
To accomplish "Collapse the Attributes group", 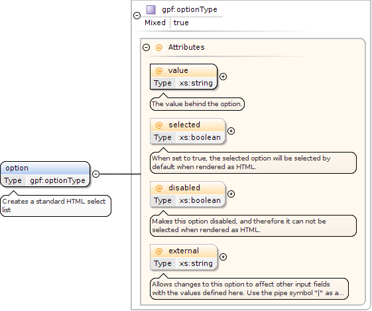I will click(146, 48).
